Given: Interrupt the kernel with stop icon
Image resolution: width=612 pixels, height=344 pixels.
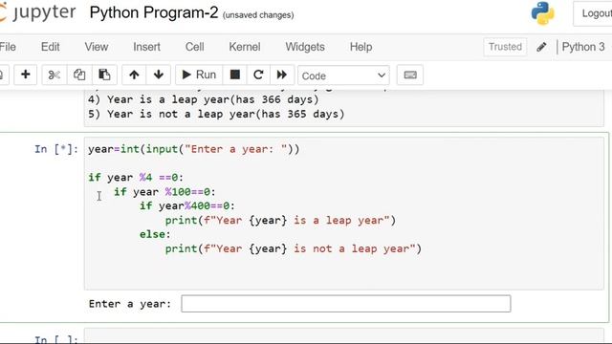Looking at the screenshot, I should (234, 75).
